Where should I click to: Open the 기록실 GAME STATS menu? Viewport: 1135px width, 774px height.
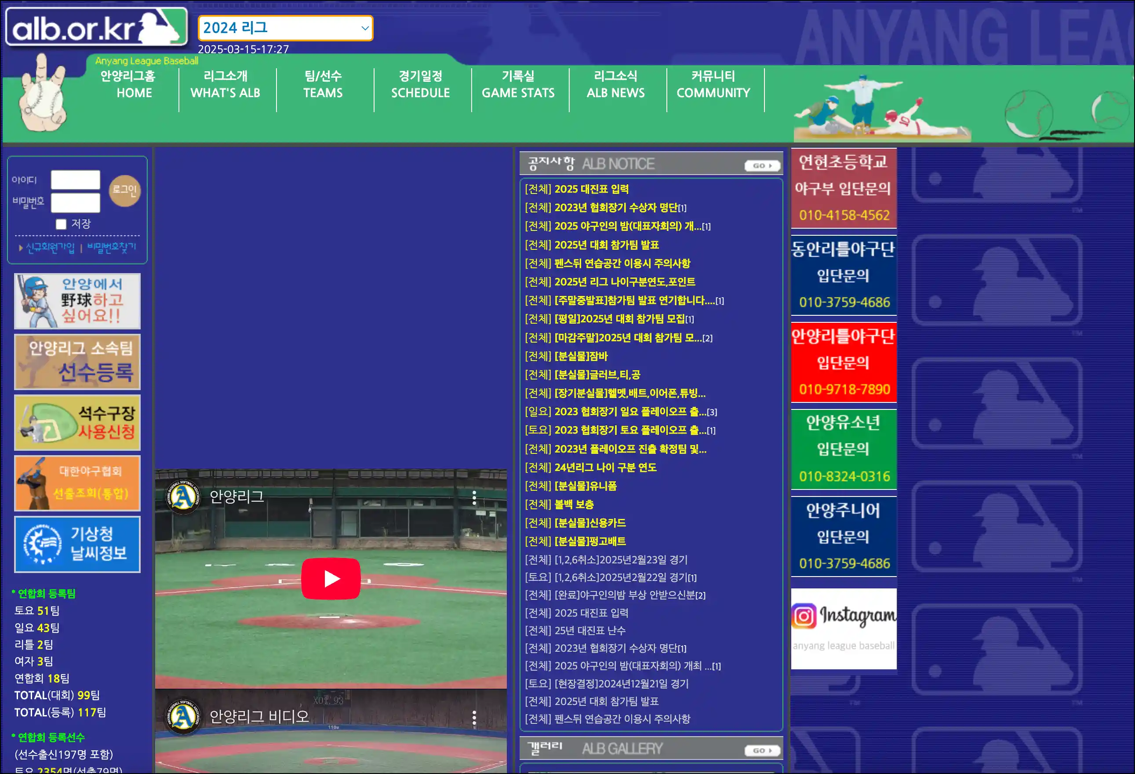coord(518,84)
